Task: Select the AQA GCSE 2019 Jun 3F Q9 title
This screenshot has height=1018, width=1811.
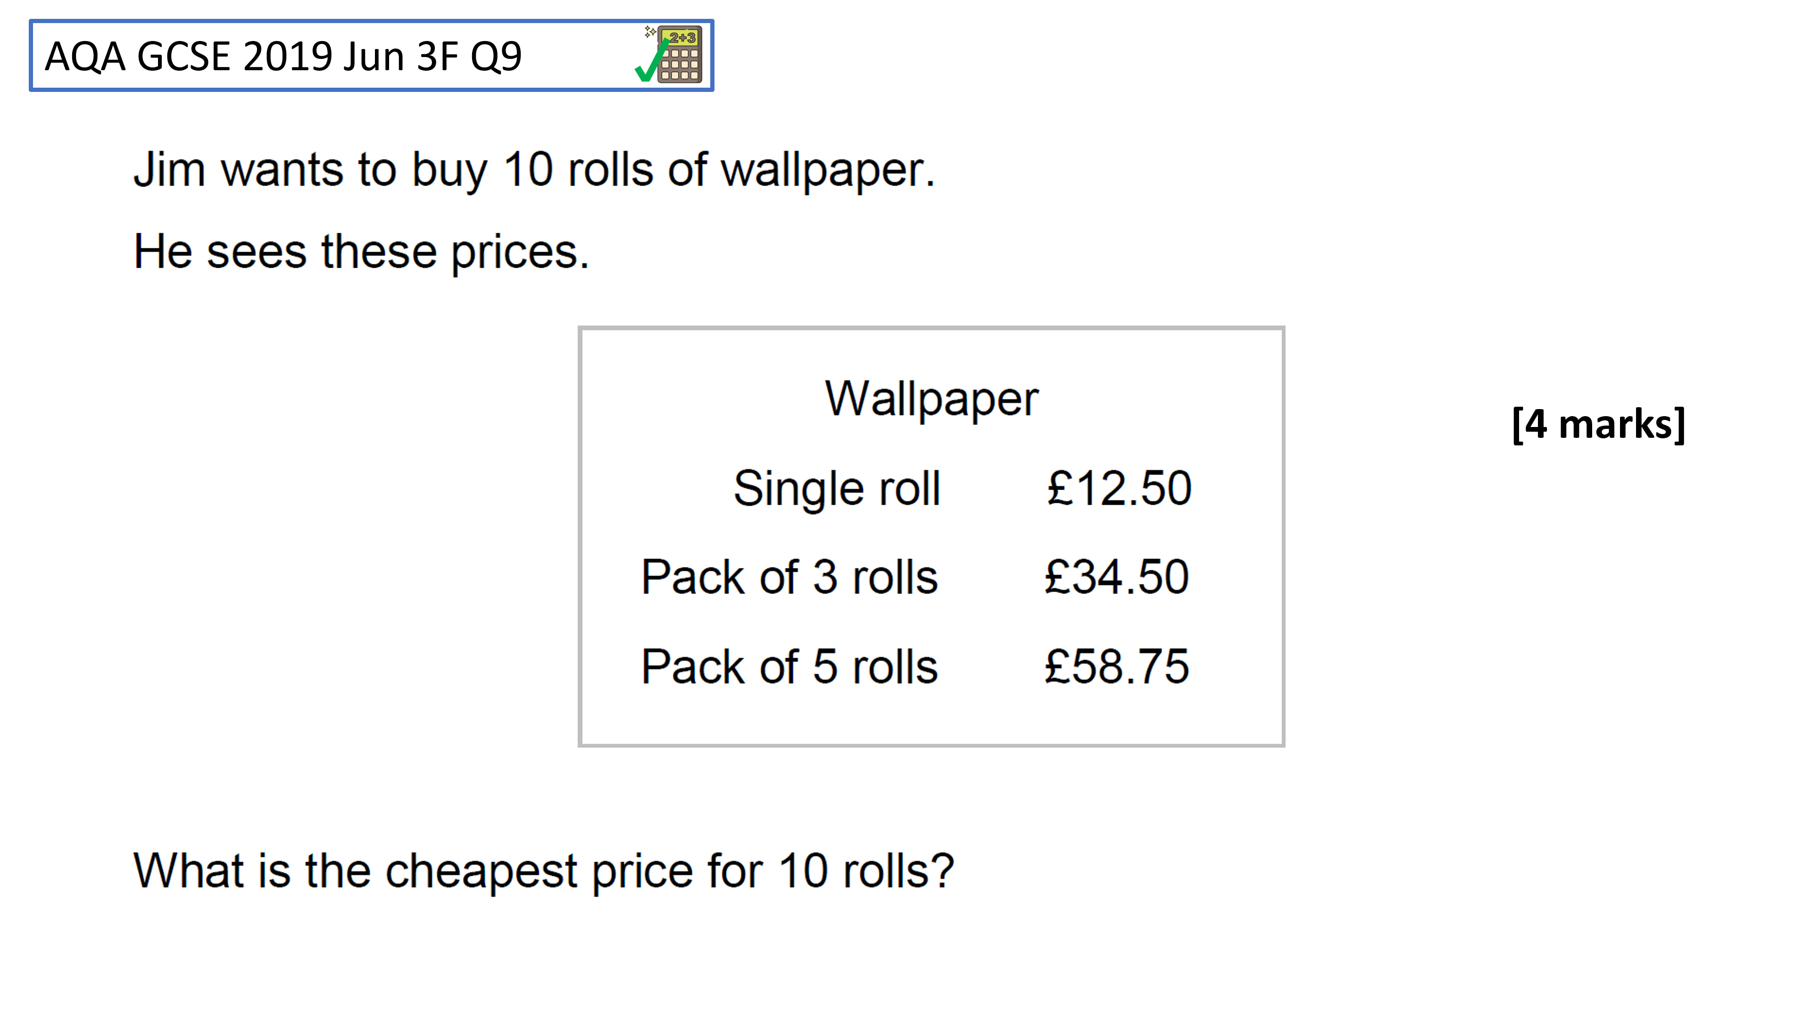Action: [282, 56]
